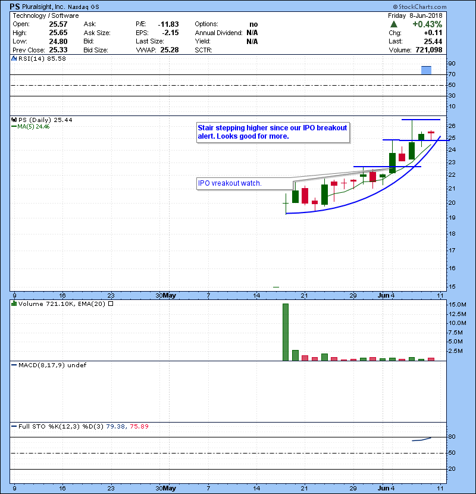Click the candlestick icon beside PS (Daily)
The image size is (476, 494).
[14, 120]
